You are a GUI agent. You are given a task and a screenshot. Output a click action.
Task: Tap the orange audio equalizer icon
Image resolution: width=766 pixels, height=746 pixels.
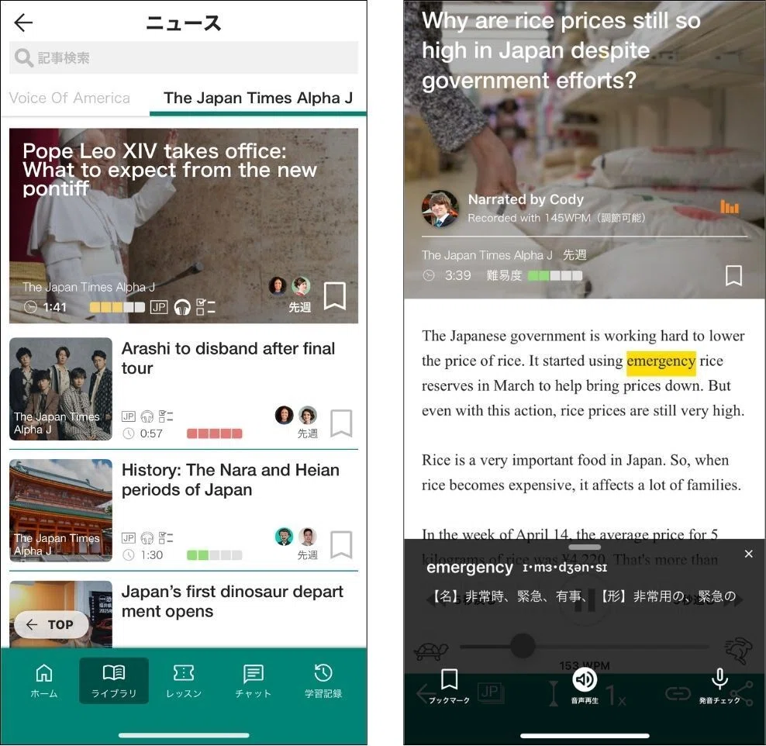point(730,206)
